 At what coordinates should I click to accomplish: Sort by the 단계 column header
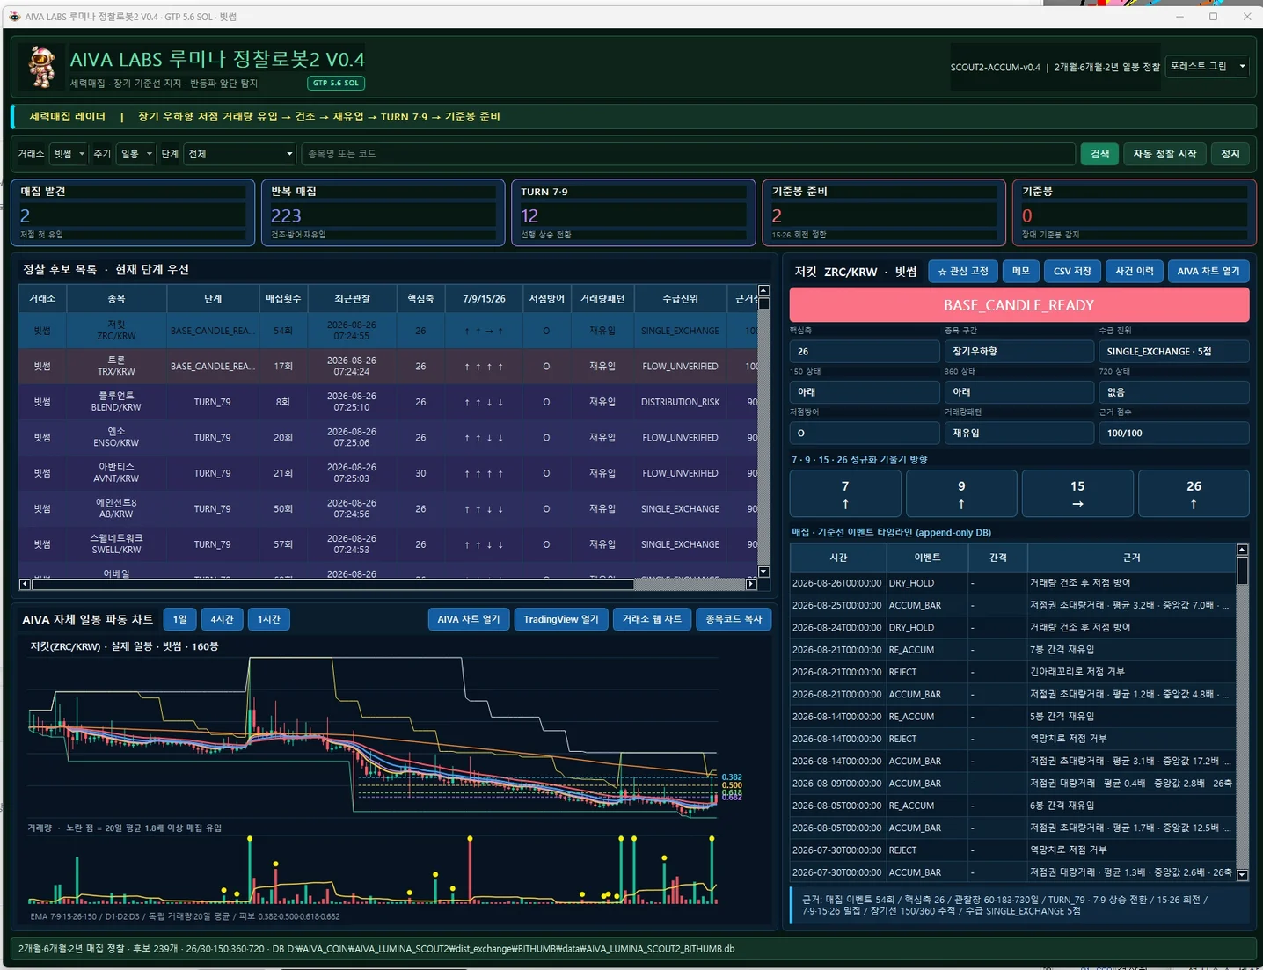213,299
